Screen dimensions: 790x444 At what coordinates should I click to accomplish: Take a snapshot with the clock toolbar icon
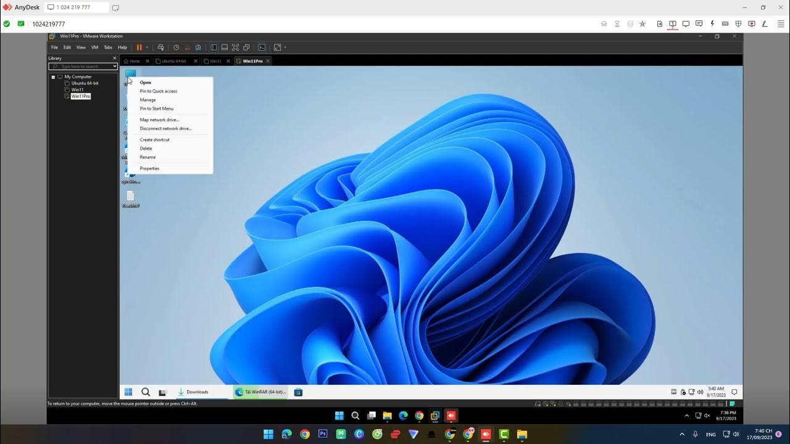pos(176,47)
